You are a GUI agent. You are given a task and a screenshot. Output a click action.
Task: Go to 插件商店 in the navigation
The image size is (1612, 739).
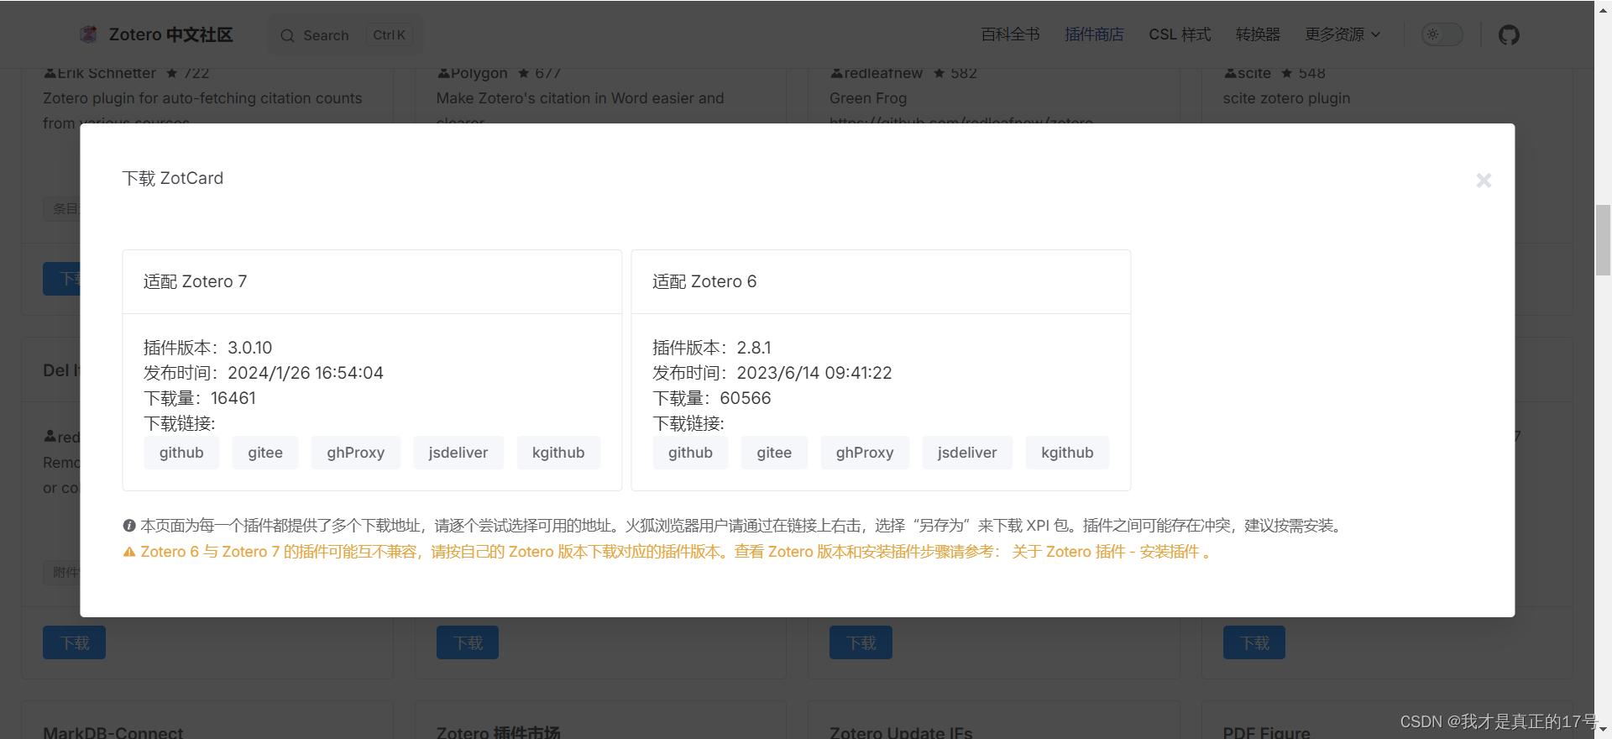[1094, 34]
